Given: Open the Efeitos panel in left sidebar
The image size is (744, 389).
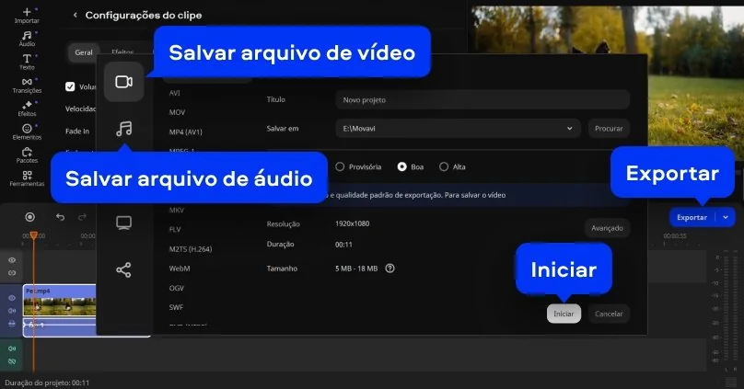Looking at the screenshot, I should pyautogui.click(x=27, y=109).
